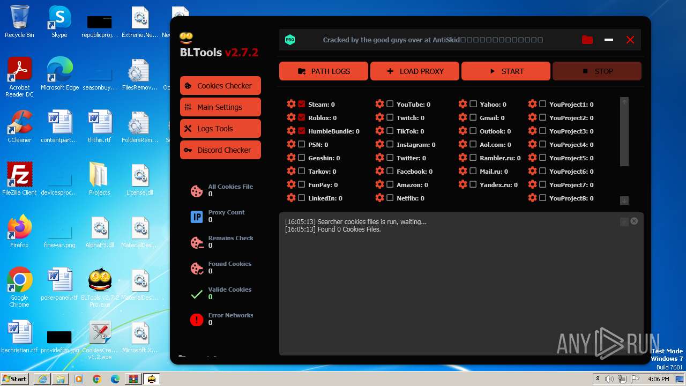686x386 pixels.
Task: Select the CCleaner desktop icon
Action: click(x=19, y=127)
